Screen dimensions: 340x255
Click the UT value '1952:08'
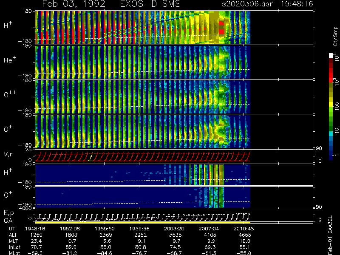70,229
